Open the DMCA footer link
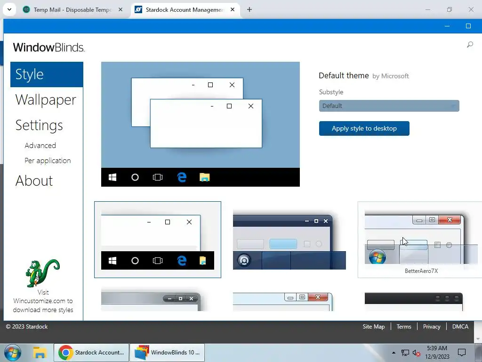This screenshot has width=482, height=362. [460, 327]
